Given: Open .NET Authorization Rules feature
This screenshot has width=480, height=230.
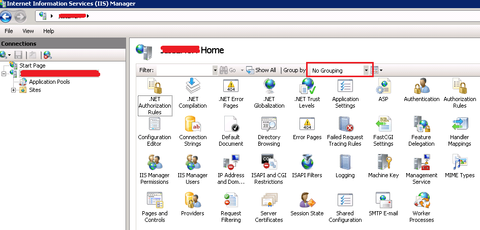Looking at the screenshot, I should [155, 96].
